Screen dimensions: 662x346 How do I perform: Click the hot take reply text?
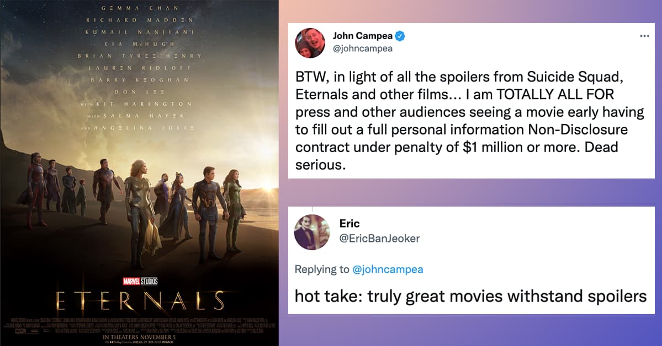(x=471, y=296)
